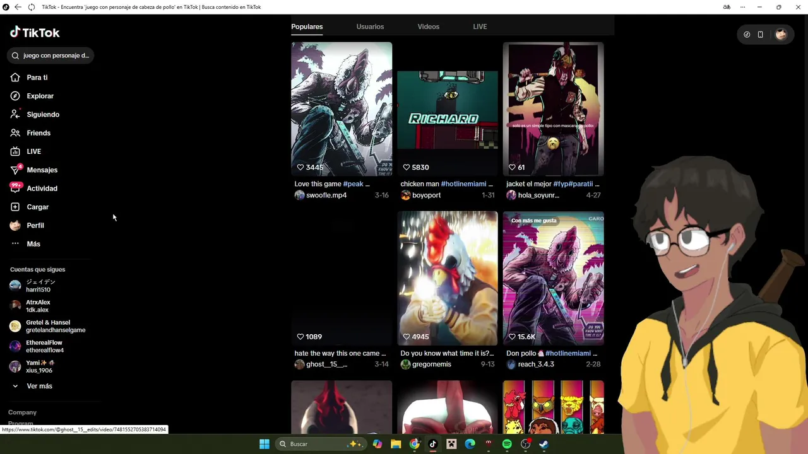Open dark video thumbnail with 1089 likes
Screen dimensions: 808x454
[x=342, y=278]
